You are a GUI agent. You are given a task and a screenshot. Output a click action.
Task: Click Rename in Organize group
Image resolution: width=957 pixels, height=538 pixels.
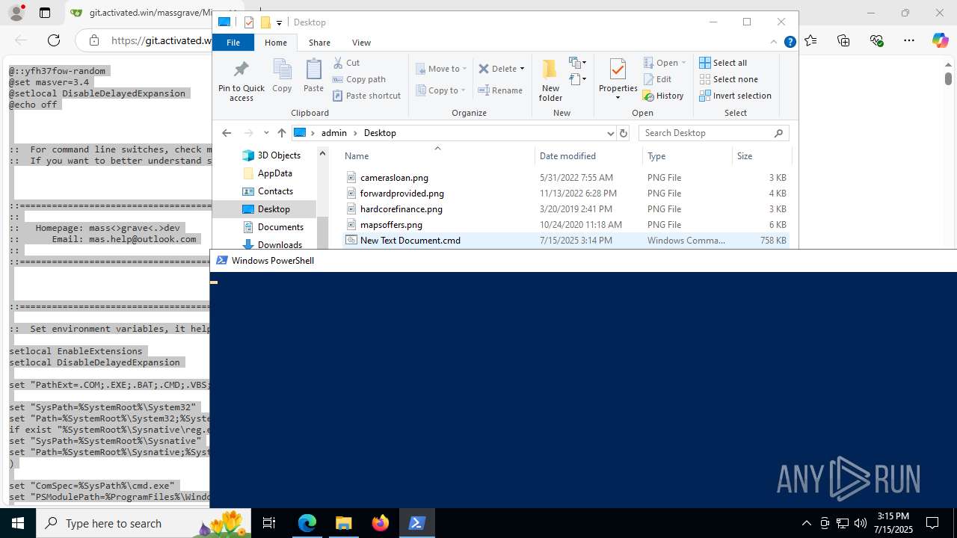[x=501, y=90]
